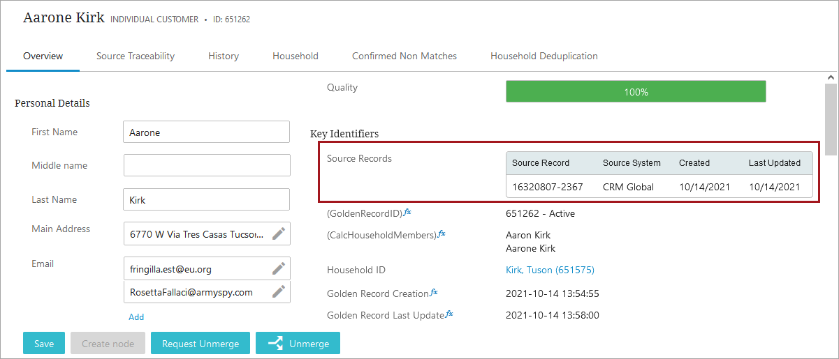The width and height of the screenshot is (839, 359).
Task: Click fx icon beside Golden Record Creation
Action: 433,293
